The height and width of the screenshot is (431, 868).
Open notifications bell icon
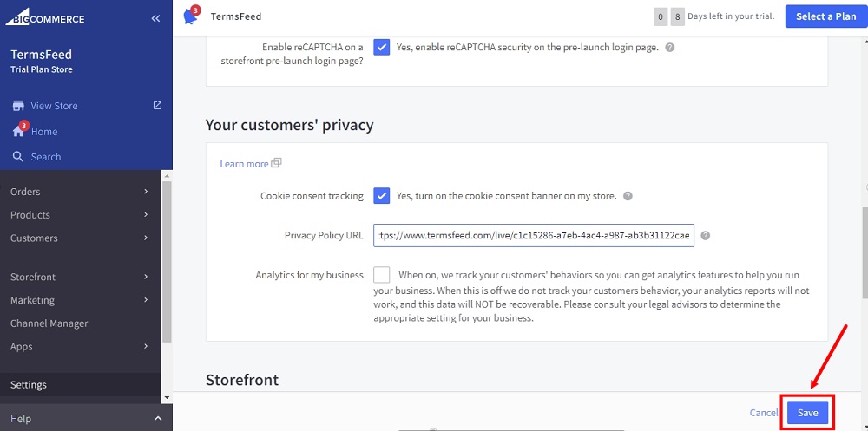click(x=191, y=16)
